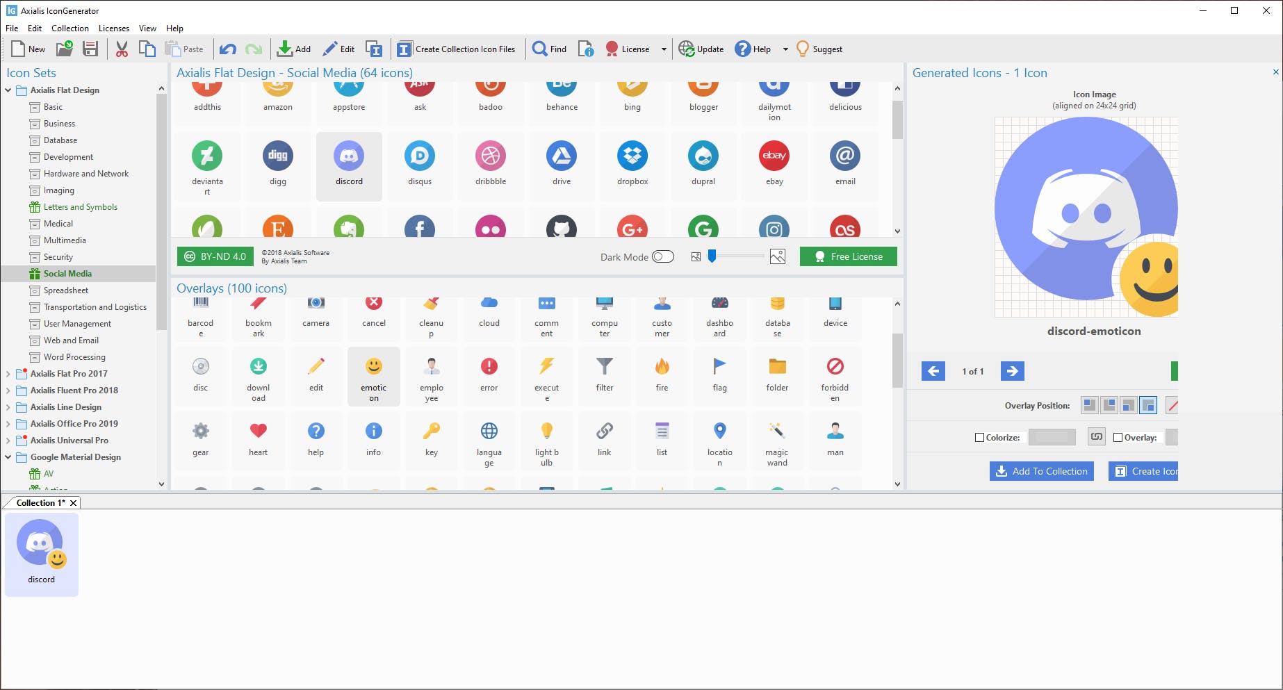Close the Generated Icons panel
The image size is (1283, 690).
(1275, 72)
